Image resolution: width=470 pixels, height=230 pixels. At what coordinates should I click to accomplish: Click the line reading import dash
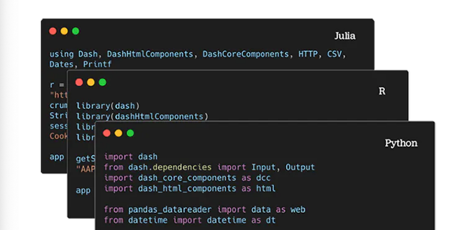(x=131, y=156)
